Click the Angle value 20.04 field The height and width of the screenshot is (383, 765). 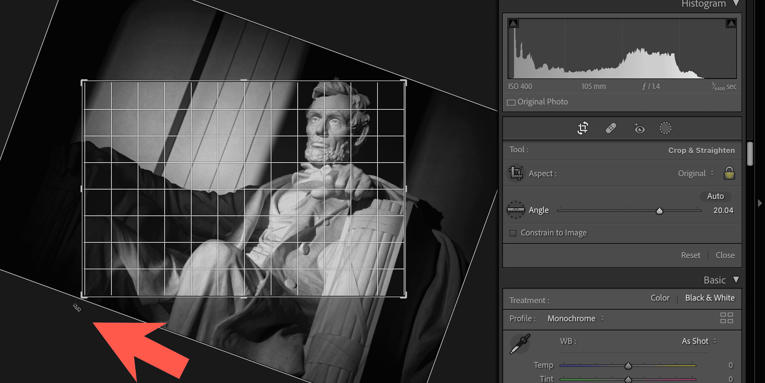tap(723, 210)
